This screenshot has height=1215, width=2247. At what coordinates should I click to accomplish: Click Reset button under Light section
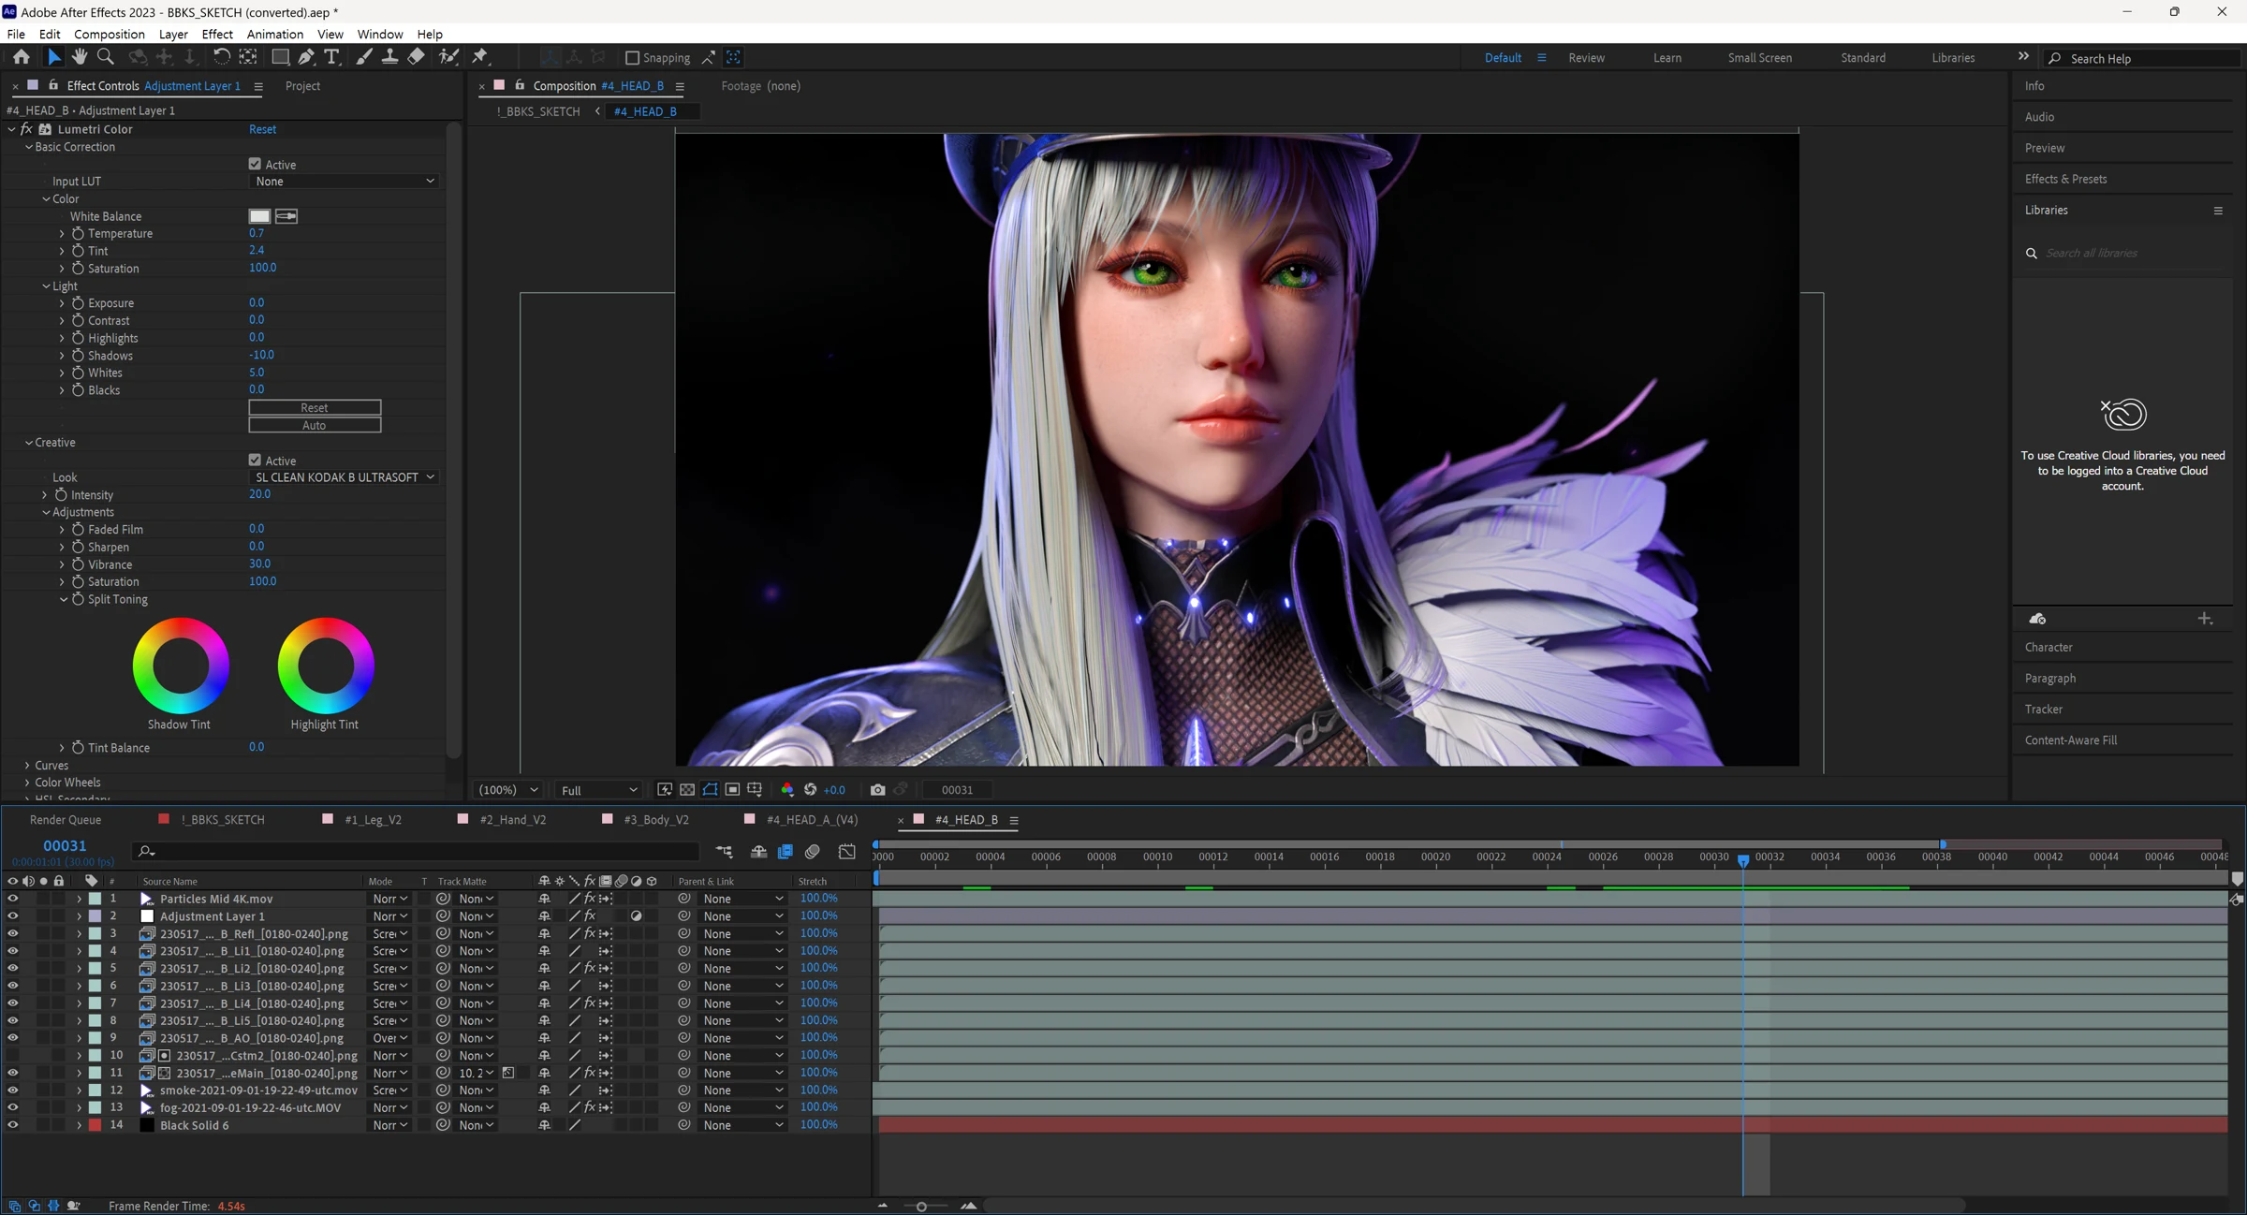(315, 407)
